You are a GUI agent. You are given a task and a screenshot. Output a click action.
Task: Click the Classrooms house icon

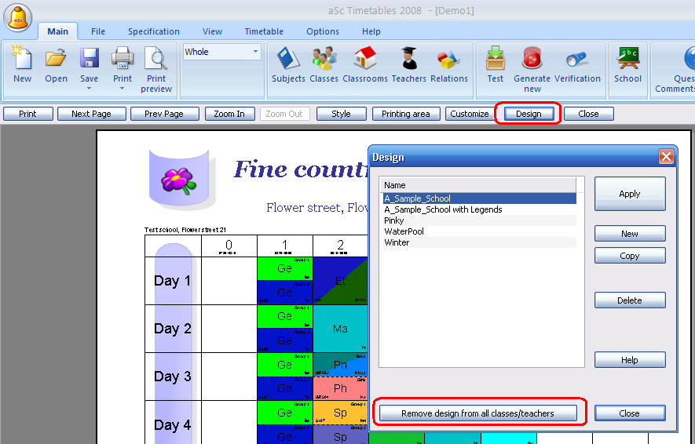365,60
